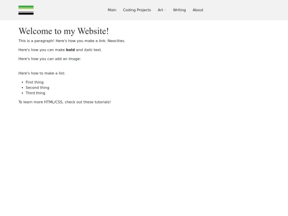The height and width of the screenshot is (216, 288).
Task: Open the Art menu item
Action: [x=161, y=10]
